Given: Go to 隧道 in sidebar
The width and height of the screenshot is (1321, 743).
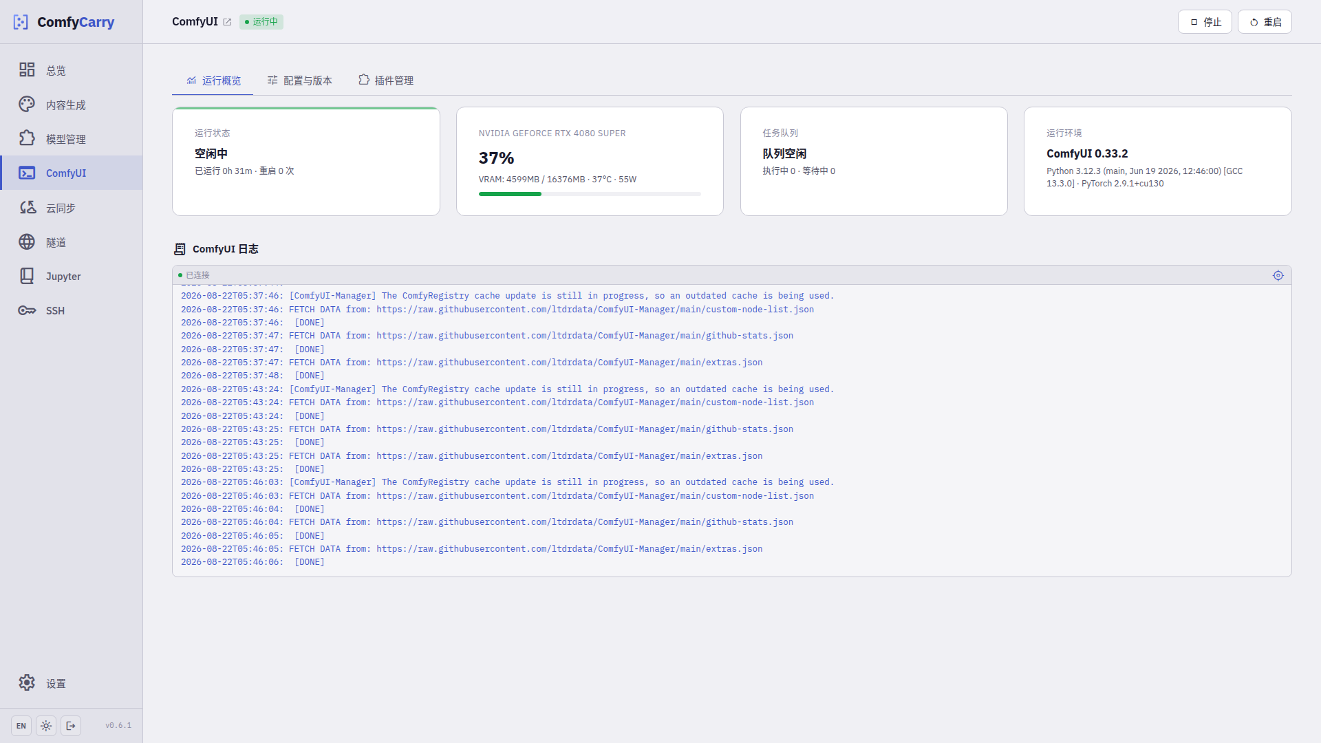Looking at the screenshot, I should pos(71,242).
